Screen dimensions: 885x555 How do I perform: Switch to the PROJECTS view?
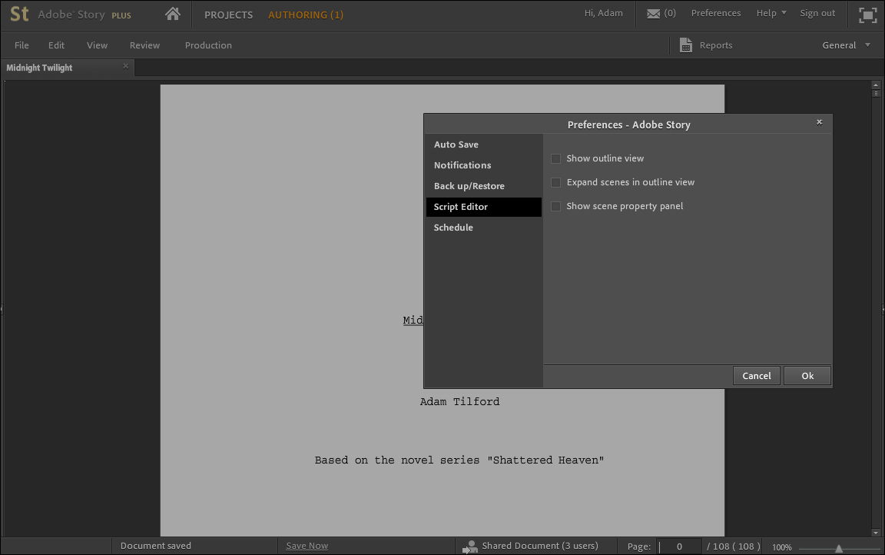click(229, 15)
